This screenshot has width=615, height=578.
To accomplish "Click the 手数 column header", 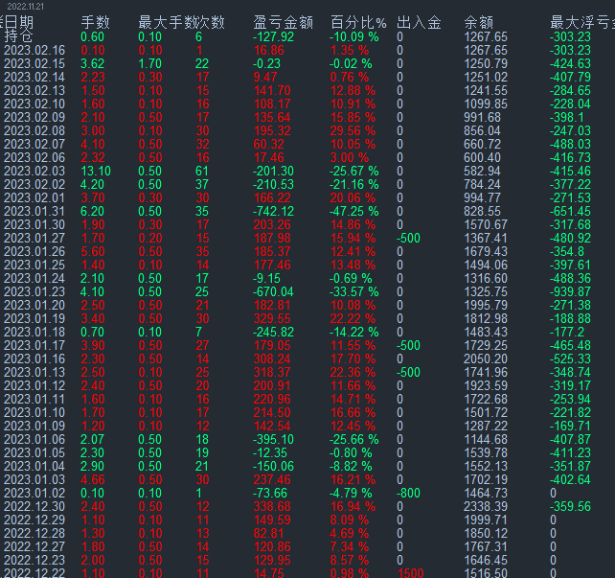I will pyautogui.click(x=95, y=22).
